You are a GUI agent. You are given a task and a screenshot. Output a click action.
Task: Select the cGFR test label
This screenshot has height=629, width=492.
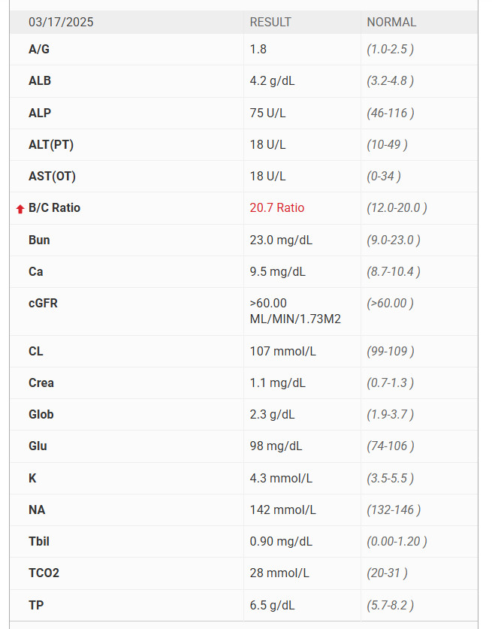click(43, 304)
